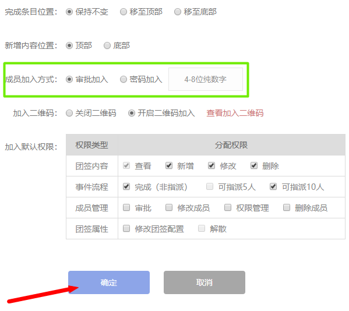Check 修改团签配置 checkbox
This screenshot has height=311, width=349.
(x=126, y=228)
